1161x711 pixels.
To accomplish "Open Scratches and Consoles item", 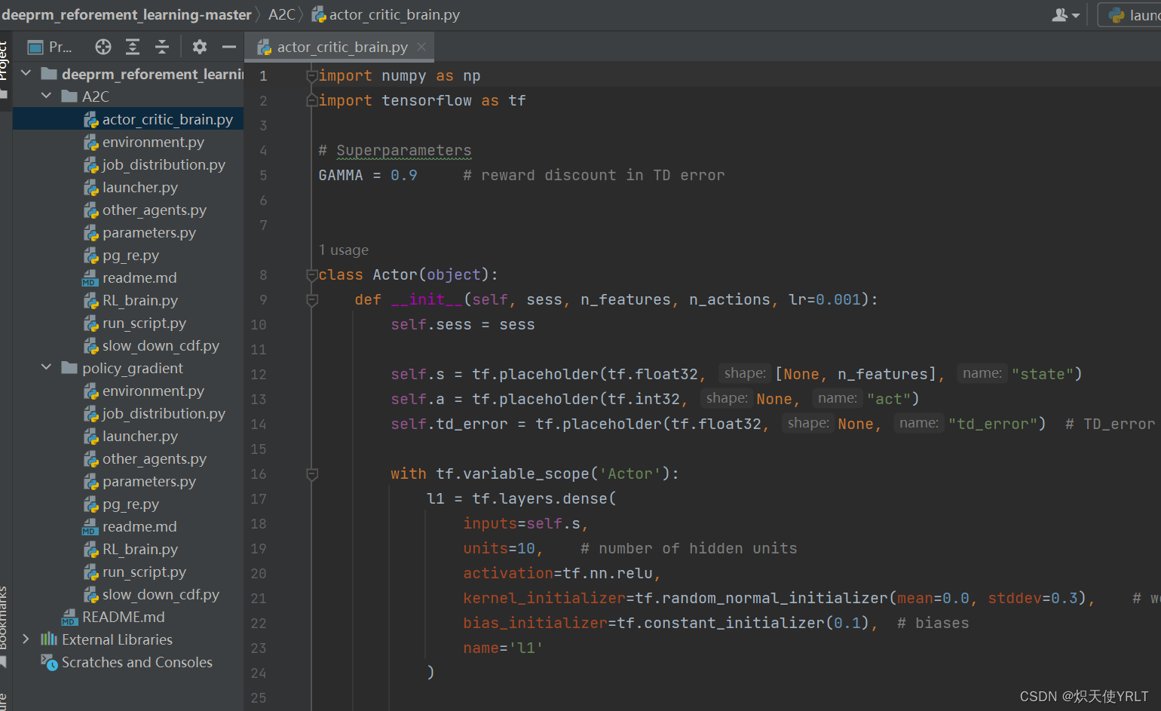I will tap(137, 662).
